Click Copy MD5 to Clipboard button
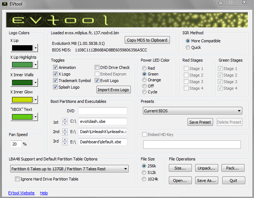This screenshot has width=254, height=198. click(147, 40)
